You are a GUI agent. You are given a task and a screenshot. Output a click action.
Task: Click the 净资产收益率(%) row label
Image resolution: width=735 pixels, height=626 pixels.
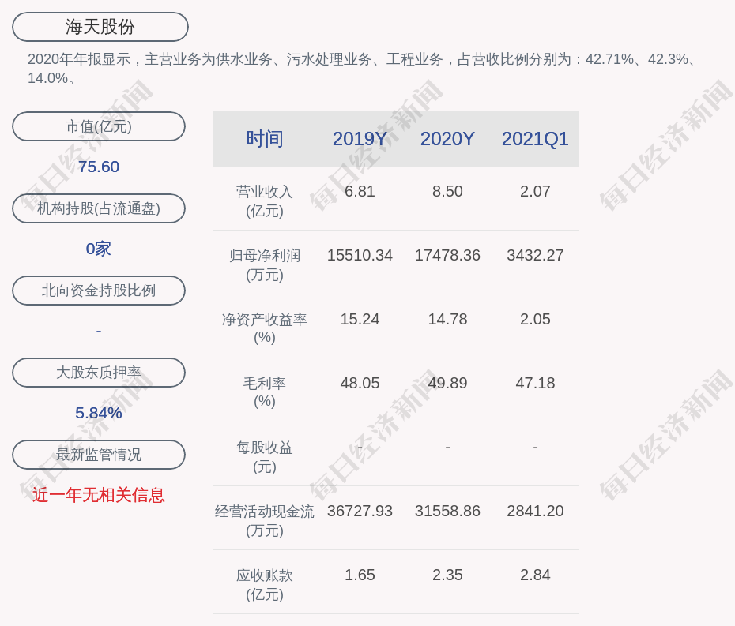(265, 328)
